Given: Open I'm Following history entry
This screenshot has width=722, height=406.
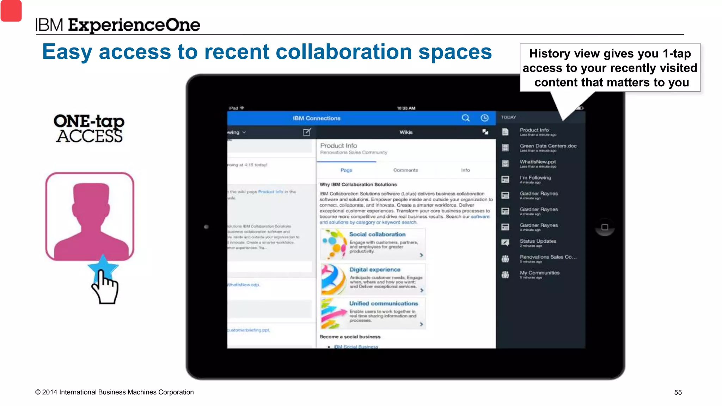Looking at the screenshot, I should click(x=541, y=179).
